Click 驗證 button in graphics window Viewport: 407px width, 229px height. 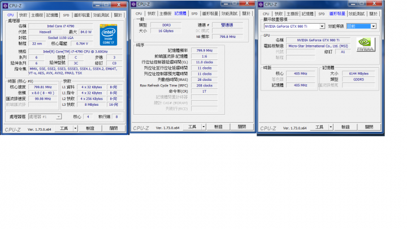pos(345,127)
